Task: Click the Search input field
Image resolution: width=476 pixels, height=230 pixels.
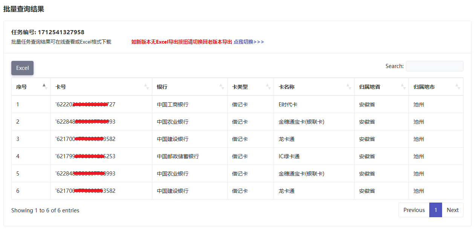Action: (x=434, y=66)
